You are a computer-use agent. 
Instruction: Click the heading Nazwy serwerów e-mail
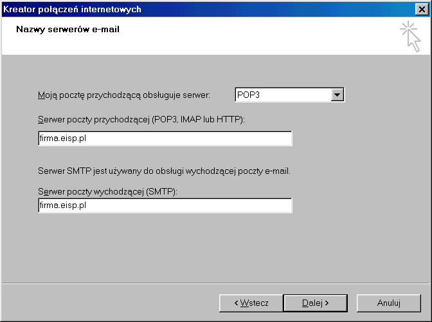pyautogui.click(x=67, y=30)
